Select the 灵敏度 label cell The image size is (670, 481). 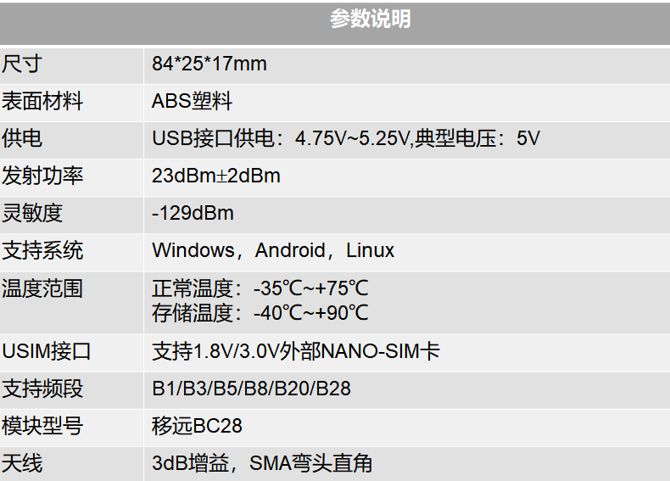(32, 213)
